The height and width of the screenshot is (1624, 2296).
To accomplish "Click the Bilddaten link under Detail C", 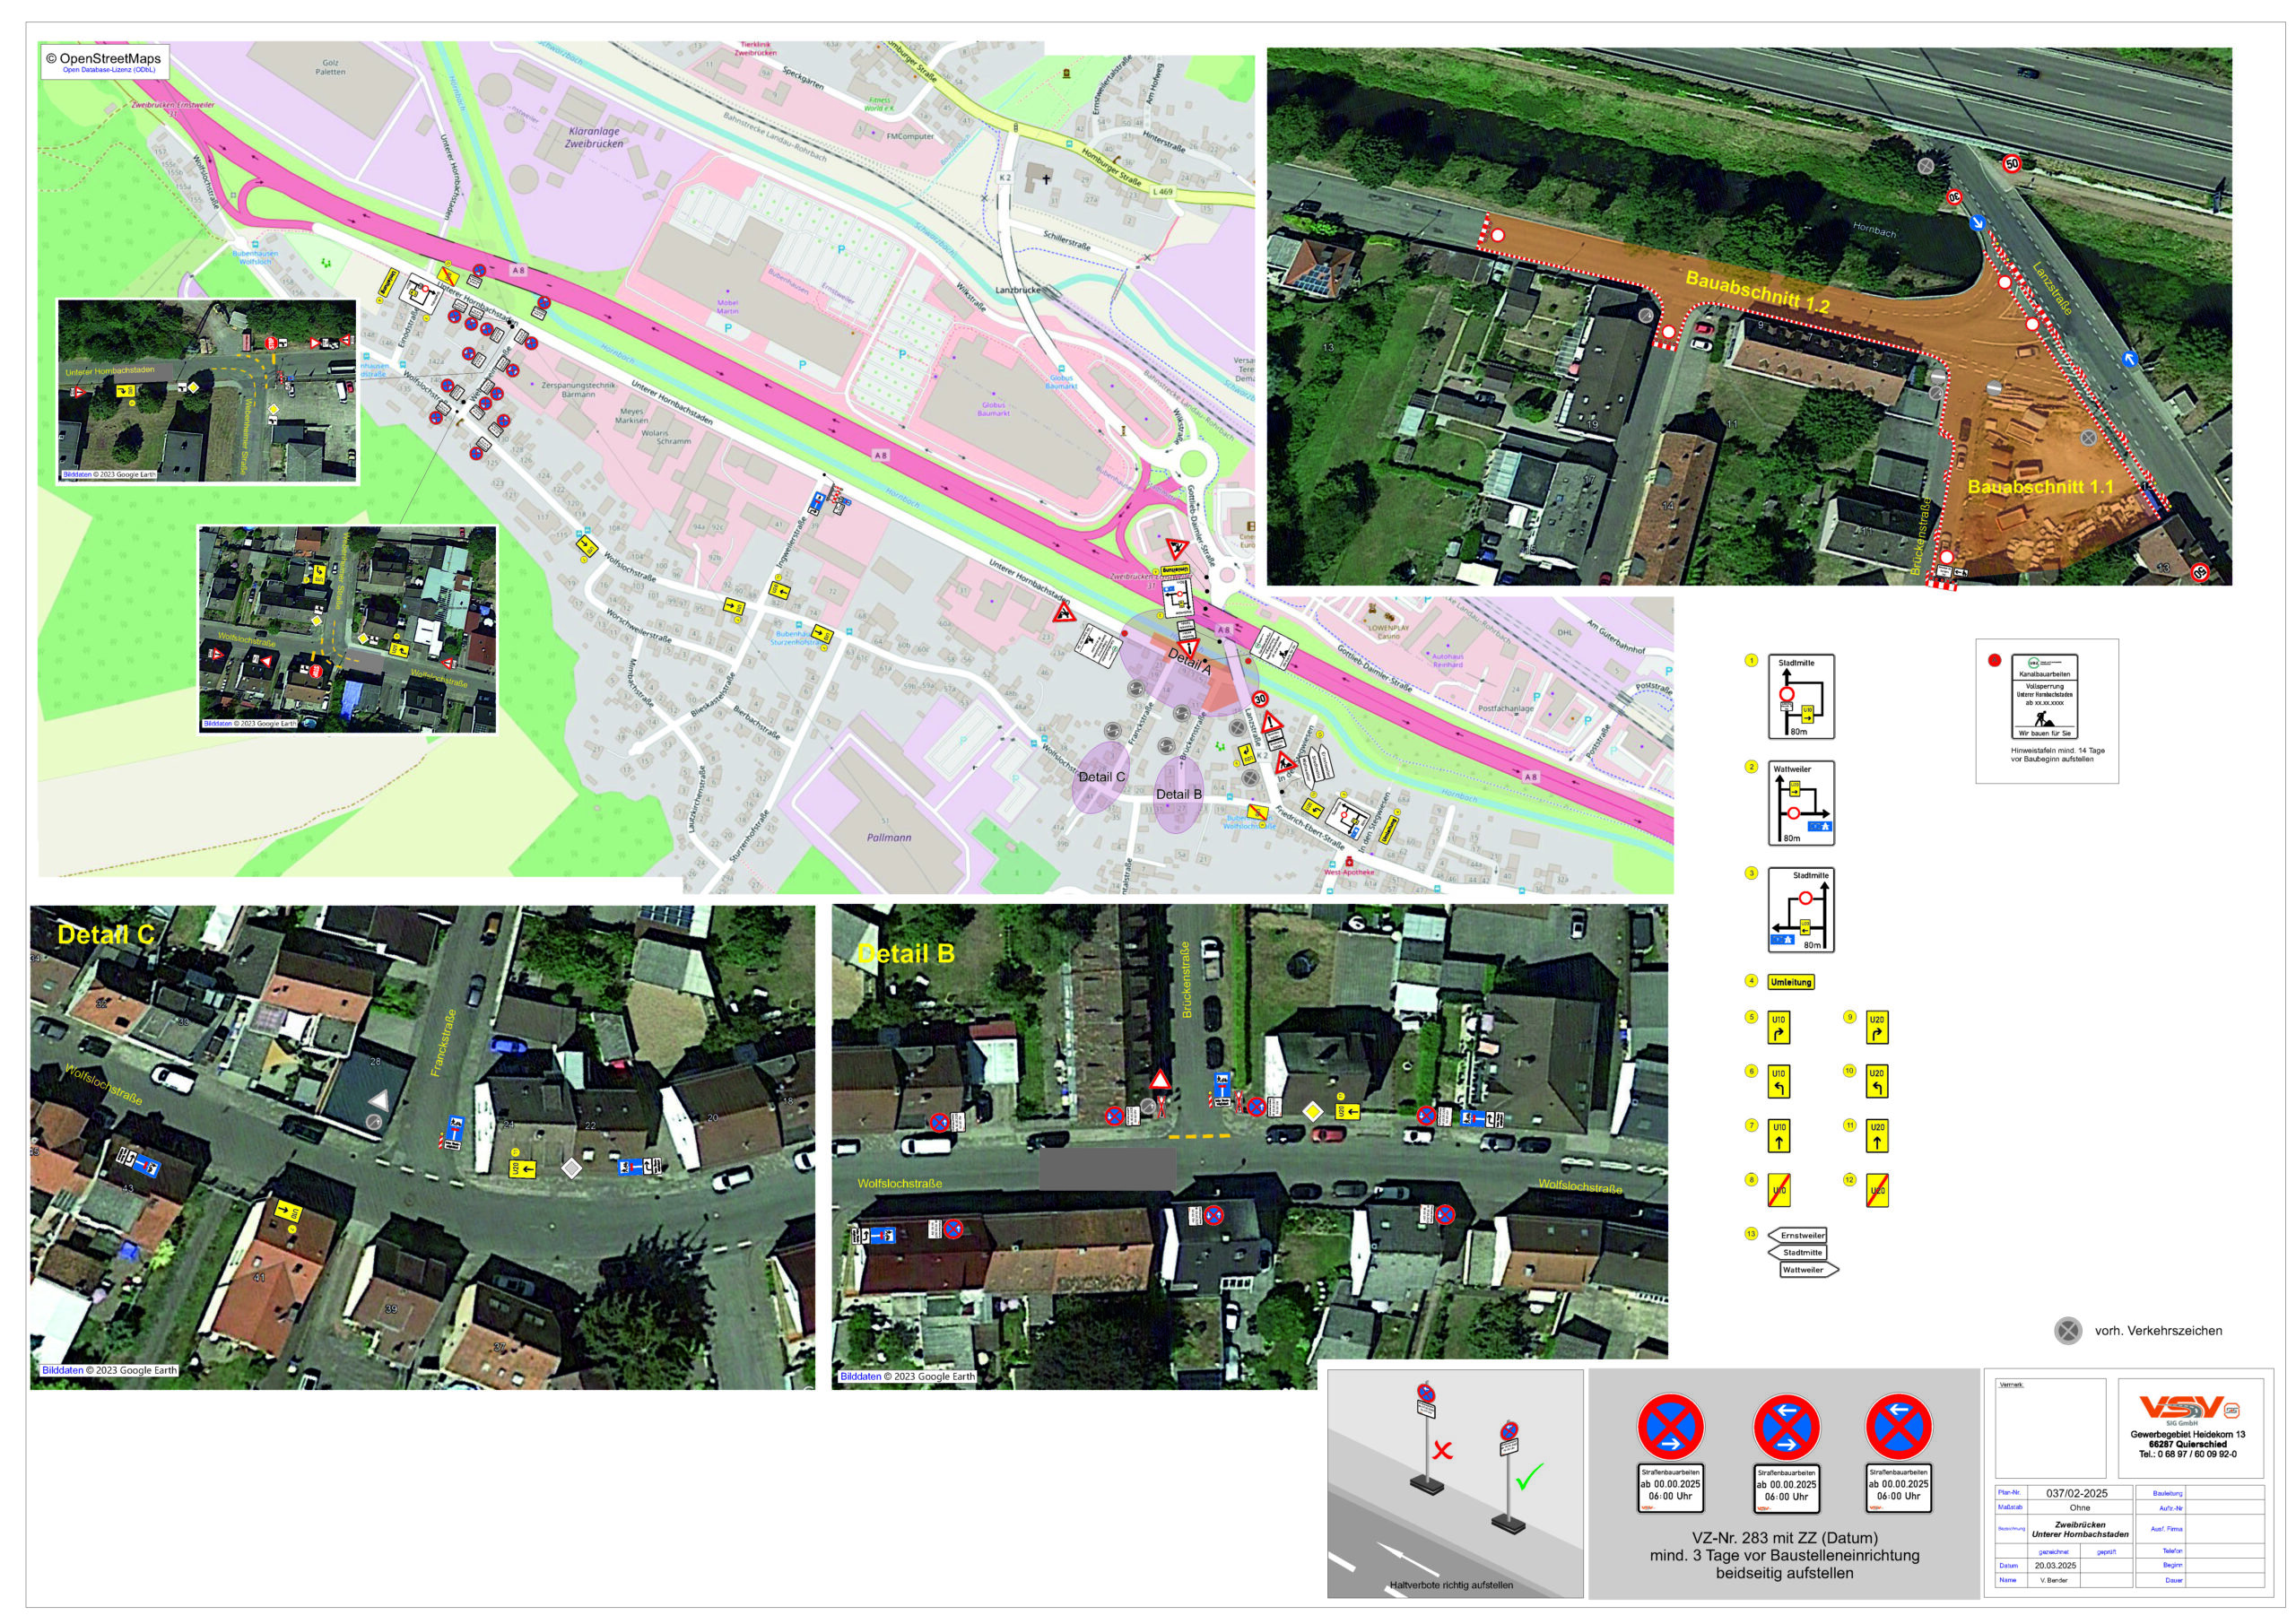I will coord(62,1370).
